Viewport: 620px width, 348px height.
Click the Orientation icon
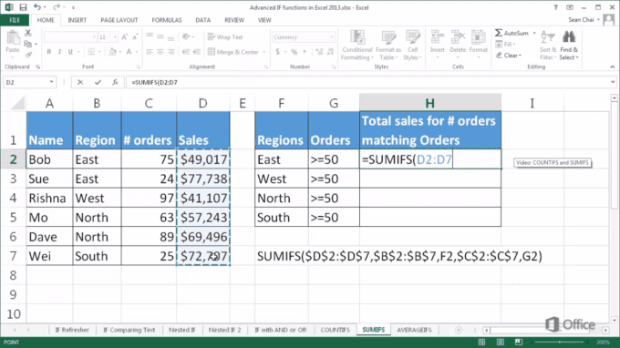(186, 37)
